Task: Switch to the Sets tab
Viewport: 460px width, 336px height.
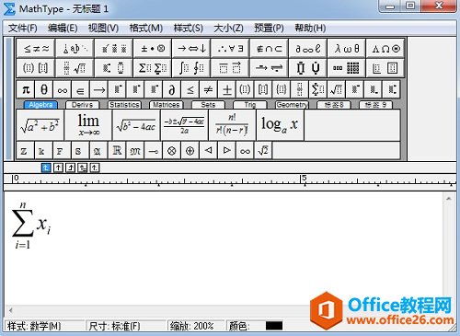Action: coord(208,105)
